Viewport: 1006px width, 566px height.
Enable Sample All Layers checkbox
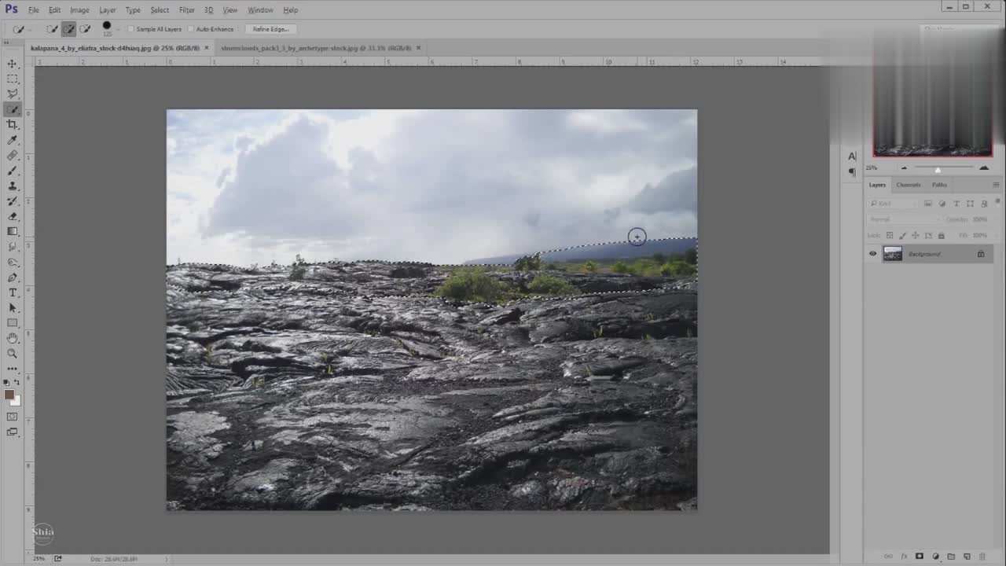pyautogui.click(x=131, y=29)
